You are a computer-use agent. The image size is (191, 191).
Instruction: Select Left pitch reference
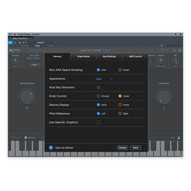point(98,114)
